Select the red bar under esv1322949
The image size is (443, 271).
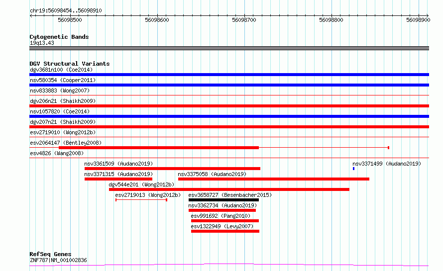(225, 231)
